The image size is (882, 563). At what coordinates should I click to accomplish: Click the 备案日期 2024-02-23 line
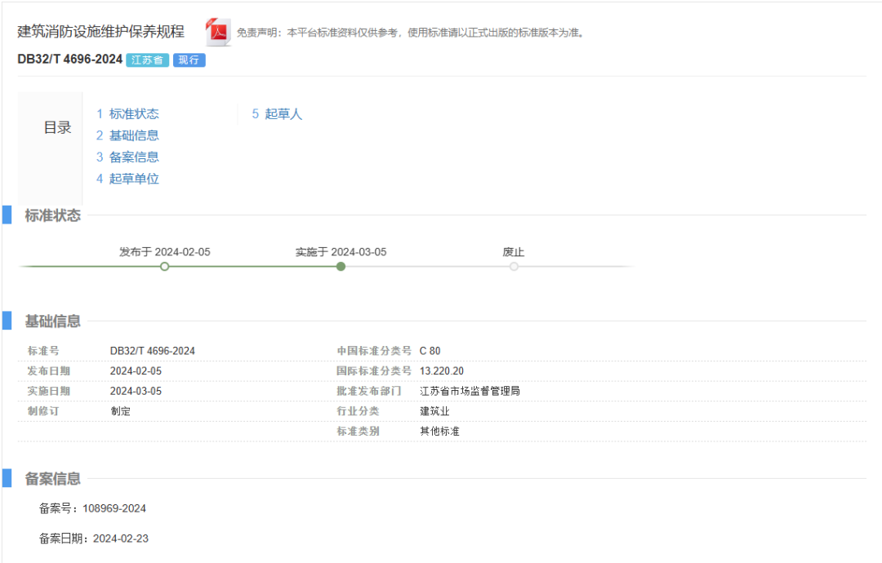pyautogui.click(x=93, y=539)
